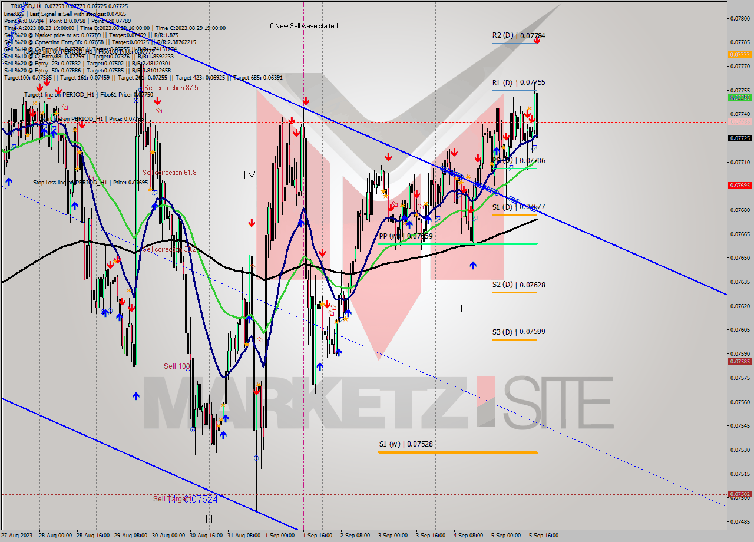Click the R1 (D) | 0.07755 pivot label
This screenshot has width=754, height=542.
(x=518, y=83)
